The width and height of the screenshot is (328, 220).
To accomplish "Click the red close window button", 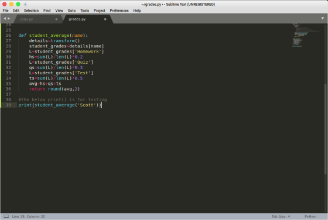I will point(5,4).
